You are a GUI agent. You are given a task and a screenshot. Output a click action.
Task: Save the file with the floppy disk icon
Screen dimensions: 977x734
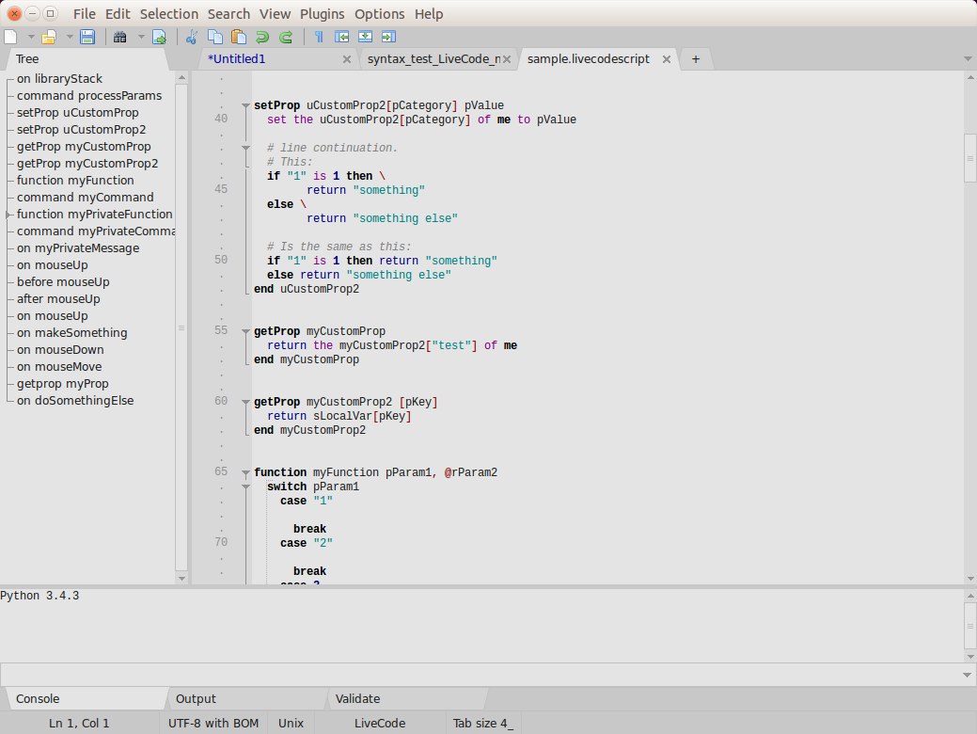87,37
